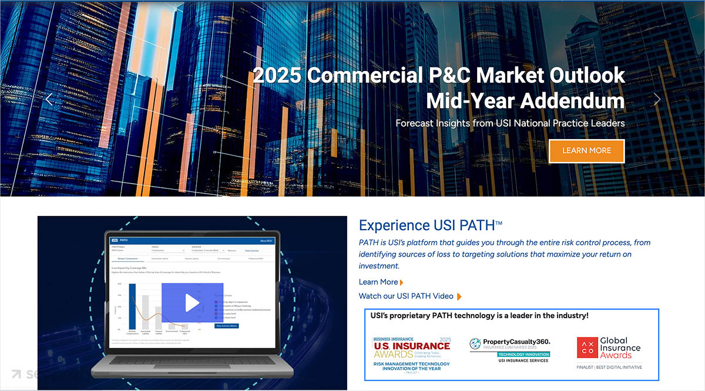
Task: Go to the previous hero carousel slide
Action: point(49,99)
